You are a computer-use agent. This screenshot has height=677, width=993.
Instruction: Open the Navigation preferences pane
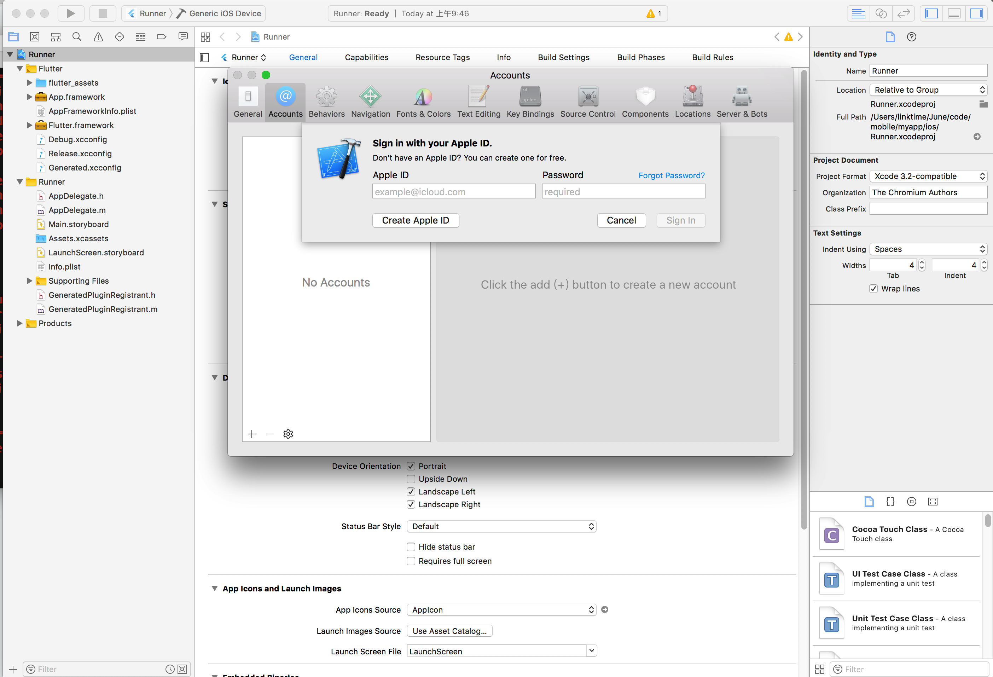point(371,102)
